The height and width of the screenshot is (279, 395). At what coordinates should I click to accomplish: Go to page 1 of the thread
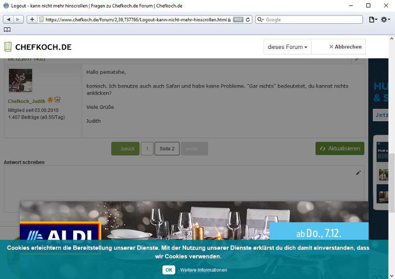pos(147,148)
